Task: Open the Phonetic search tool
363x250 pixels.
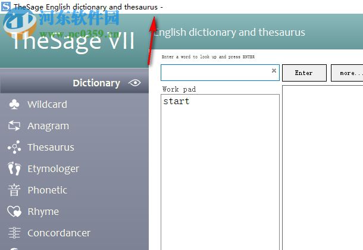Action: (47, 190)
